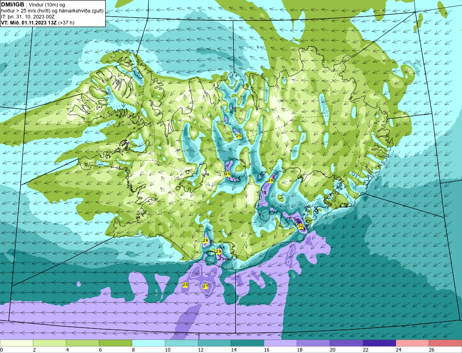The image size is (462, 353).
Task: Click the 24–26 m/s pink legend swatch
Action: pyautogui.click(x=413, y=343)
